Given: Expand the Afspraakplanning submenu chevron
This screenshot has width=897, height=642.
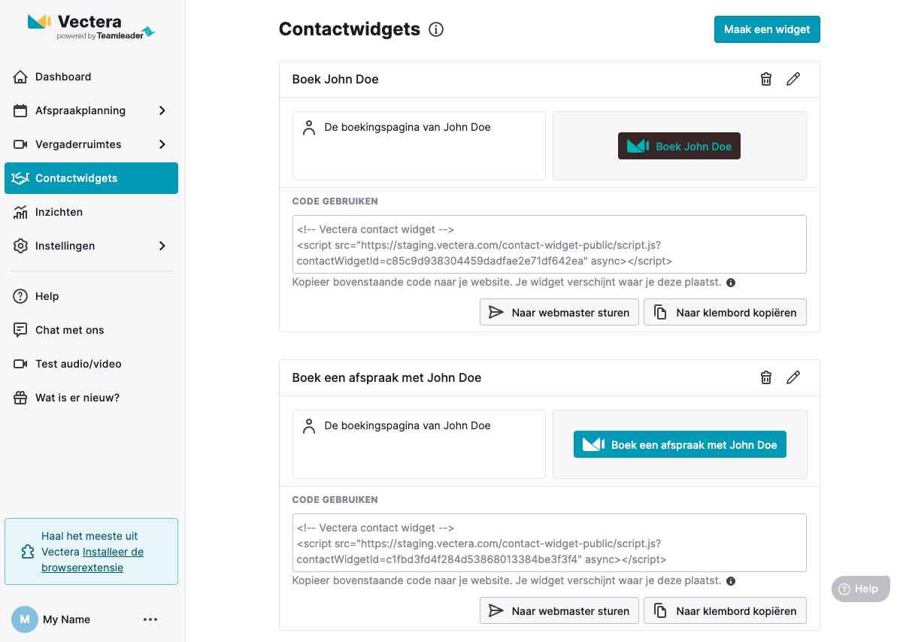Looking at the screenshot, I should (x=162, y=111).
